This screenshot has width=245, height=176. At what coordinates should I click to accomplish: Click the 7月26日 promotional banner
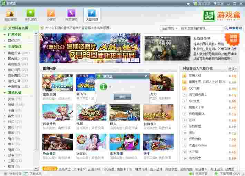coord(90,48)
